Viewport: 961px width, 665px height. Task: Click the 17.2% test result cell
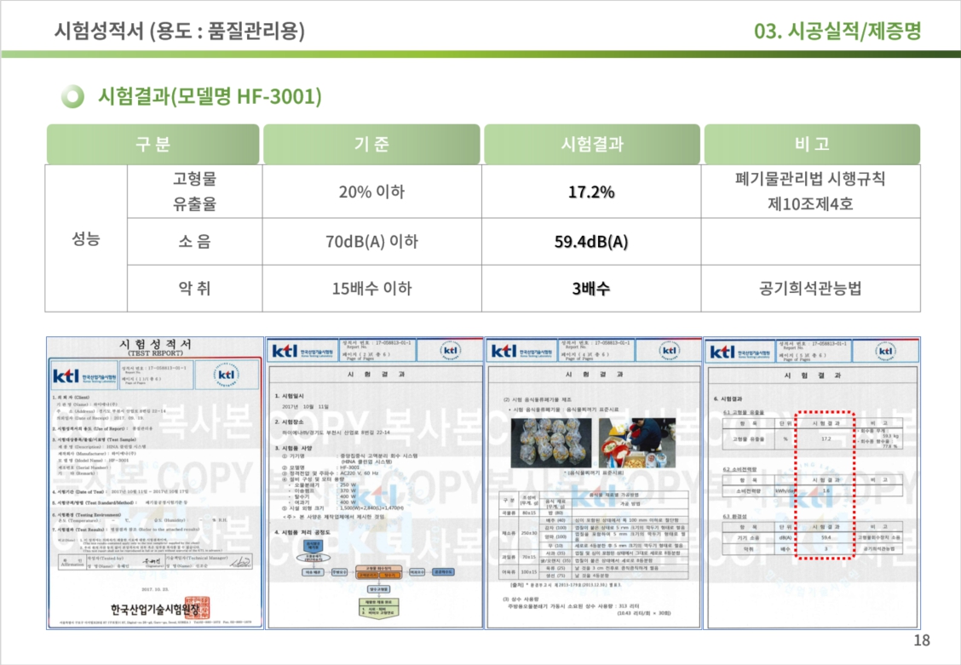591,192
